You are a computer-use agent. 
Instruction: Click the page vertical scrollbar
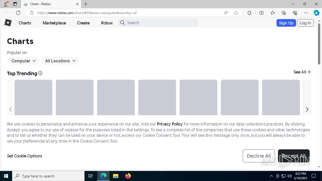(x=319, y=44)
